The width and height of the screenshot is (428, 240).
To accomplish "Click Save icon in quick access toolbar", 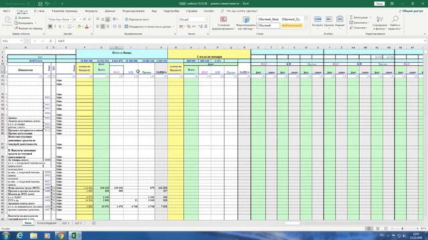I will pyautogui.click(x=40, y=4).
